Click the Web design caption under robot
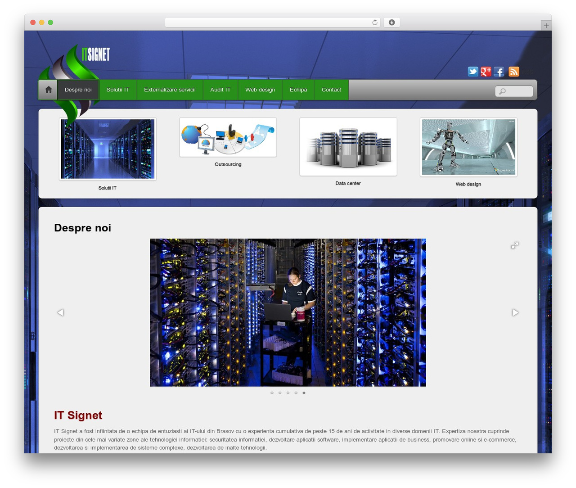 468,184
